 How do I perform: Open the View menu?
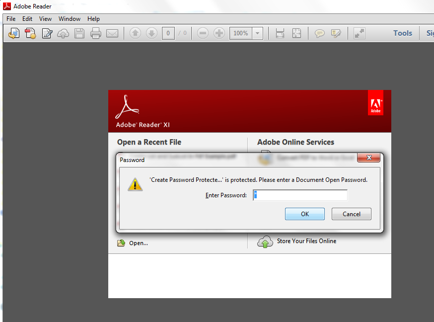[x=45, y=19]
